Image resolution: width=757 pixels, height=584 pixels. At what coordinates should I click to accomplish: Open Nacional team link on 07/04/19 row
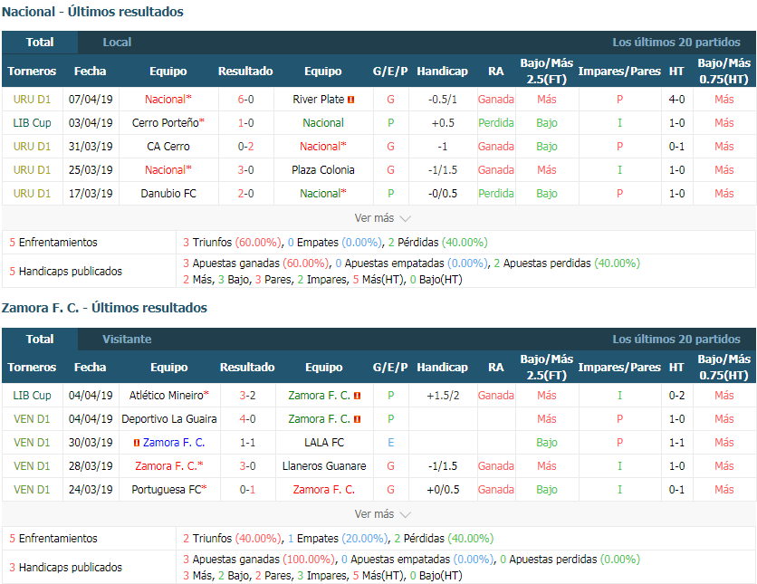168,100
